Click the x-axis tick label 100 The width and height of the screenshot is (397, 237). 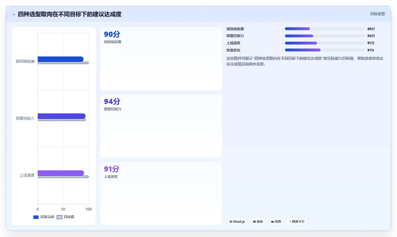click(x=89, y=209)
